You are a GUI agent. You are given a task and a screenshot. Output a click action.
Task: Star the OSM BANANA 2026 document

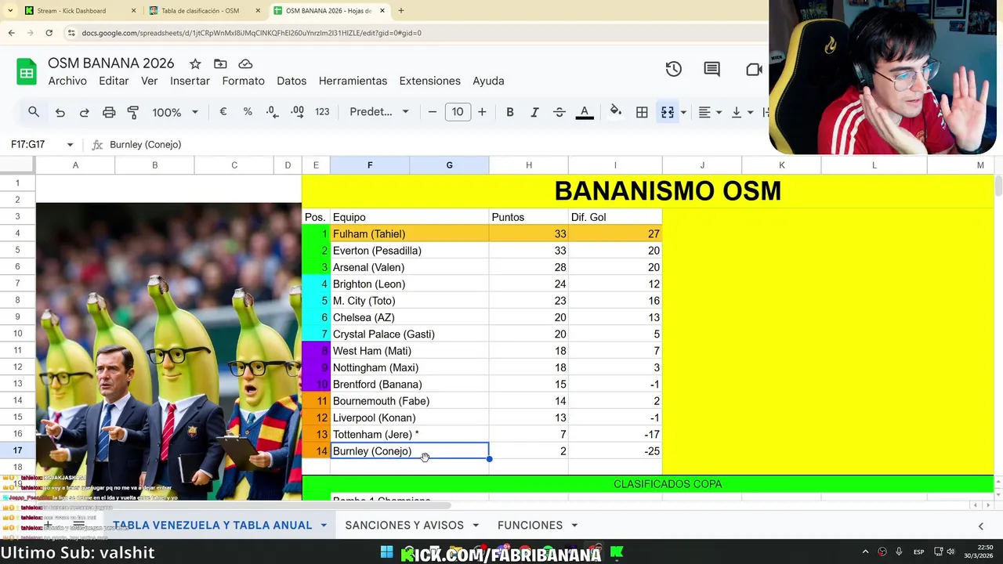coord(195,63)
